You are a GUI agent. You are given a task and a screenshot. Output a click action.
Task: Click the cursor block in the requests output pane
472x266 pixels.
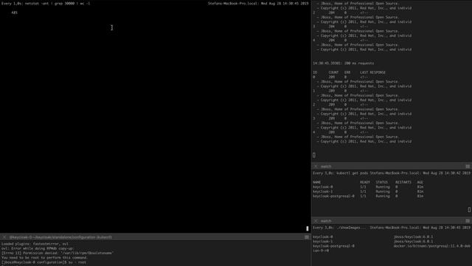[x=314, y=155]
